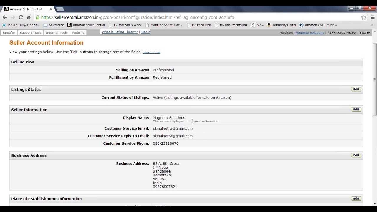Edit the Listings Status section

(x=356, y=89)
